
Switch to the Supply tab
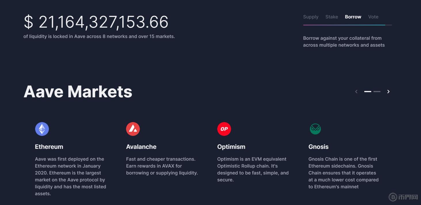pyautogui.click(x=311, y=17)
